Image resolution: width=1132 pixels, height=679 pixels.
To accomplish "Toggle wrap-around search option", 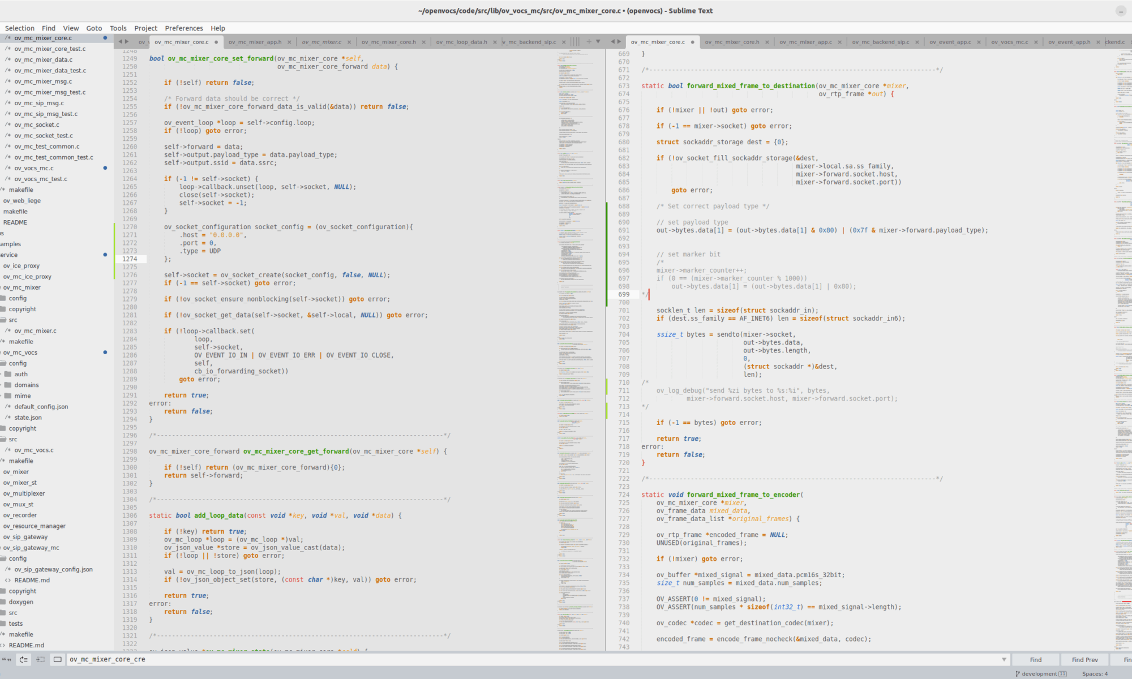I will click(x=24, y=660).
